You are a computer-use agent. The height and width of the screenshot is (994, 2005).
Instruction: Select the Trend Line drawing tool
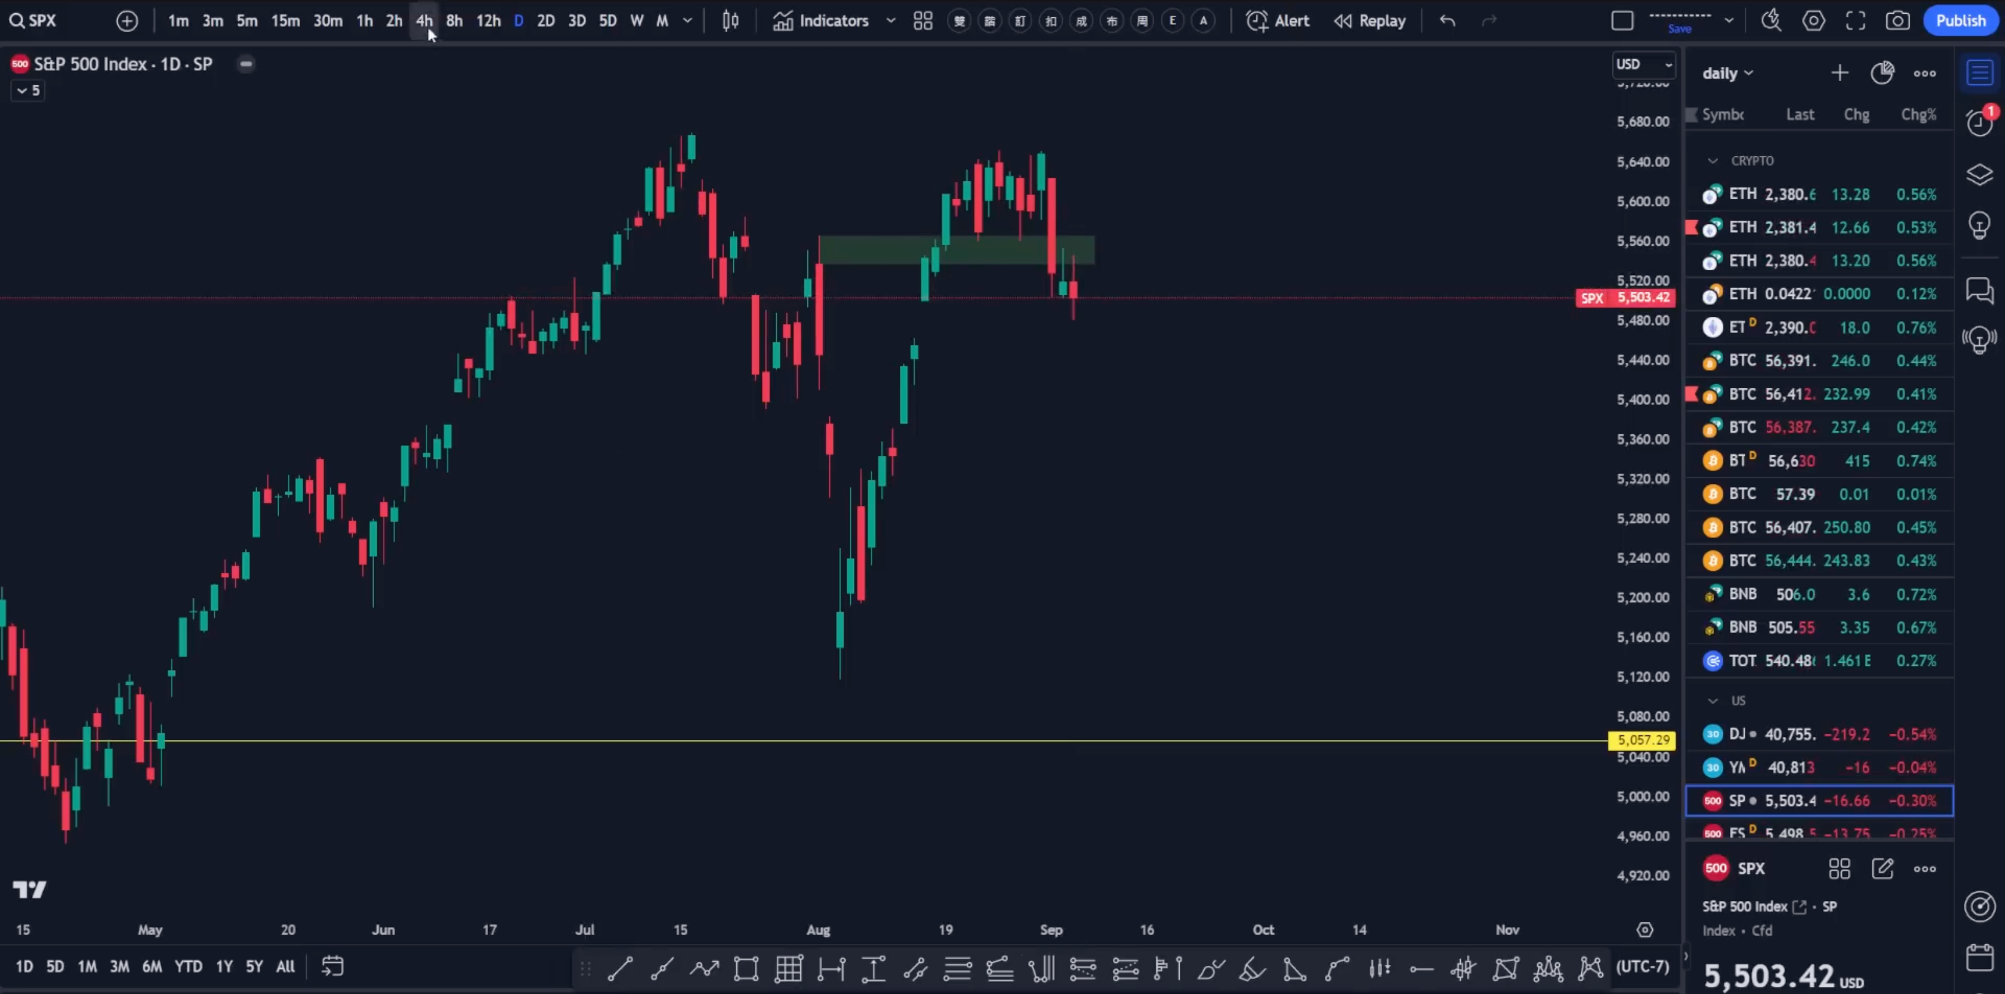click(619, 968)
